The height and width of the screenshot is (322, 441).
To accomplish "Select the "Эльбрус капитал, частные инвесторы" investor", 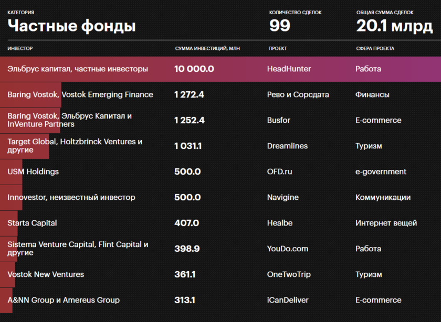I will 78,69.
